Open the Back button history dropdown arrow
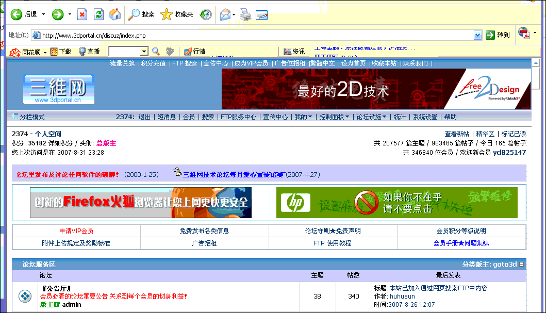The height and width of the screenshot is (313, 546). click(x=43, y=14)
